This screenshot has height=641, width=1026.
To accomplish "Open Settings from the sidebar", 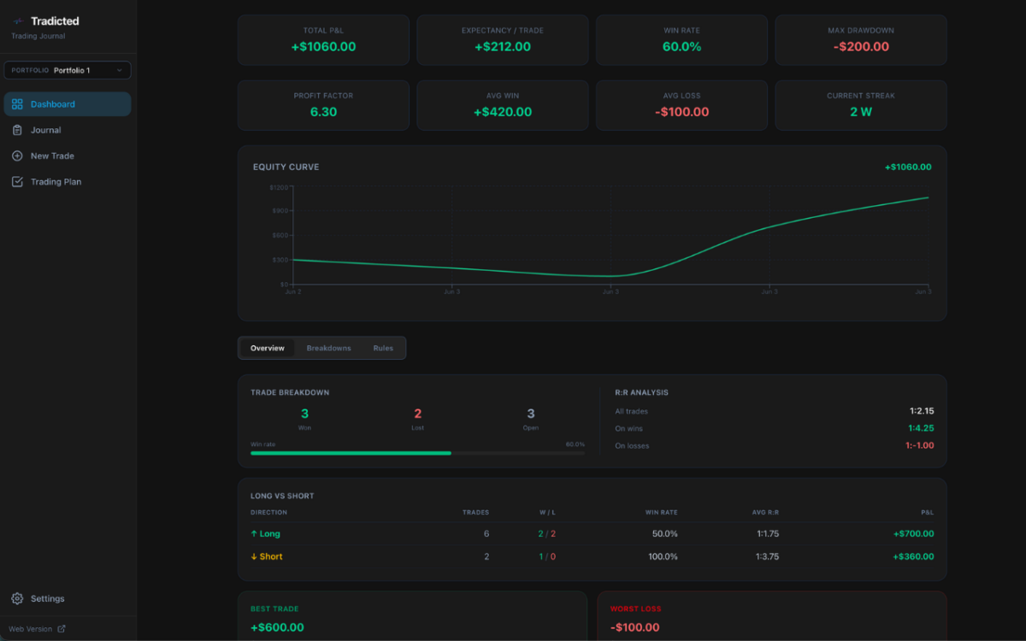I will click(x=68, y=598).
